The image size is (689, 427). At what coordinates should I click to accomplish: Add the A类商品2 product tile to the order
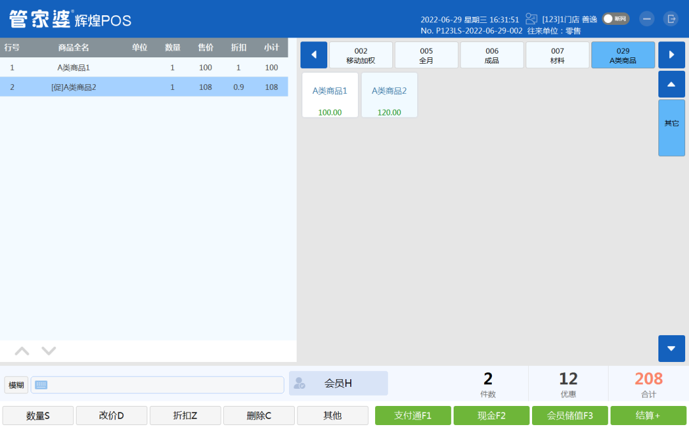click(389, 95)
